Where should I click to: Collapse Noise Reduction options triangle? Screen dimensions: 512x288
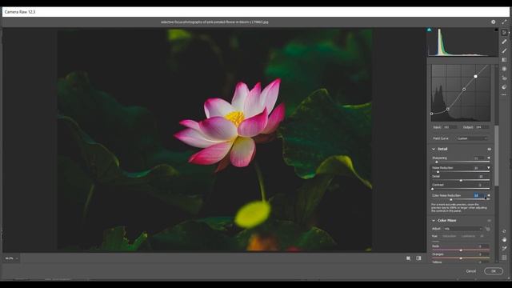489,167
